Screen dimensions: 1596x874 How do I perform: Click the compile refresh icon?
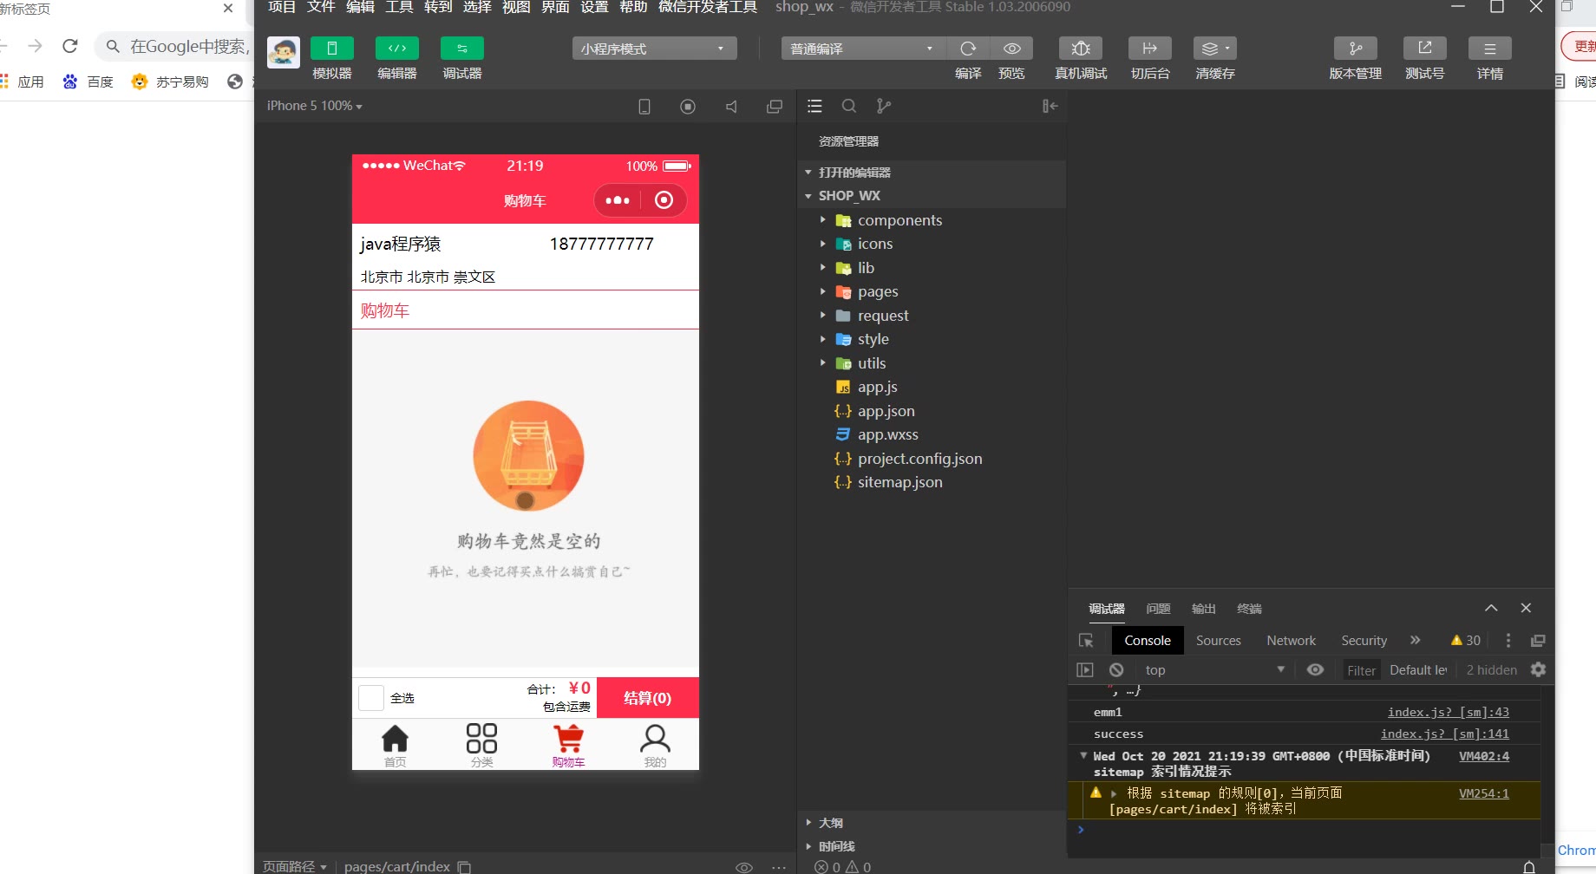click(968, 49)
